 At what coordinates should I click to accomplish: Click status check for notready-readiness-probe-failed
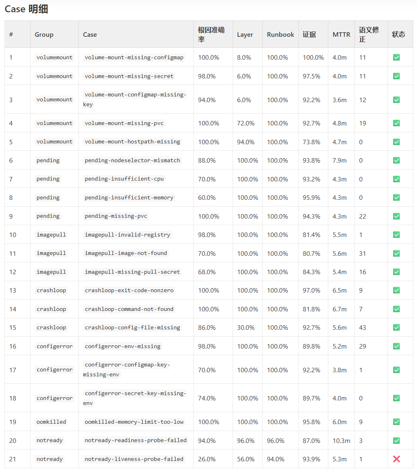pos(397,440)
